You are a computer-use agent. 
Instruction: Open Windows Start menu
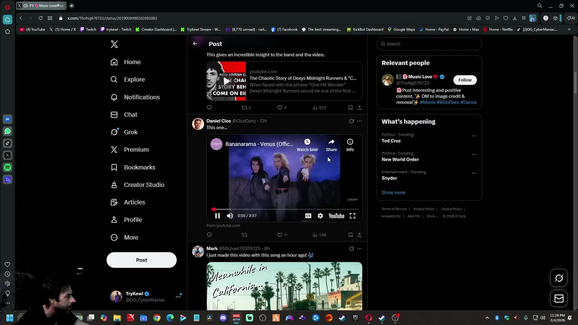(9, 318)
